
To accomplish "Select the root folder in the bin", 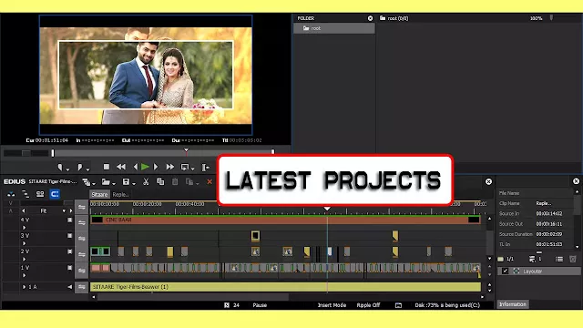I will (333, 28).
